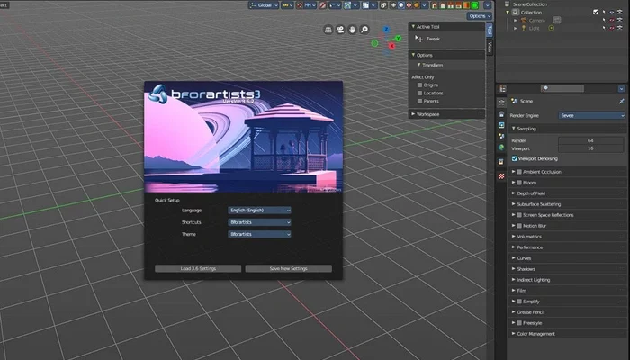Toggle the pin icon beside Scene

622,101
